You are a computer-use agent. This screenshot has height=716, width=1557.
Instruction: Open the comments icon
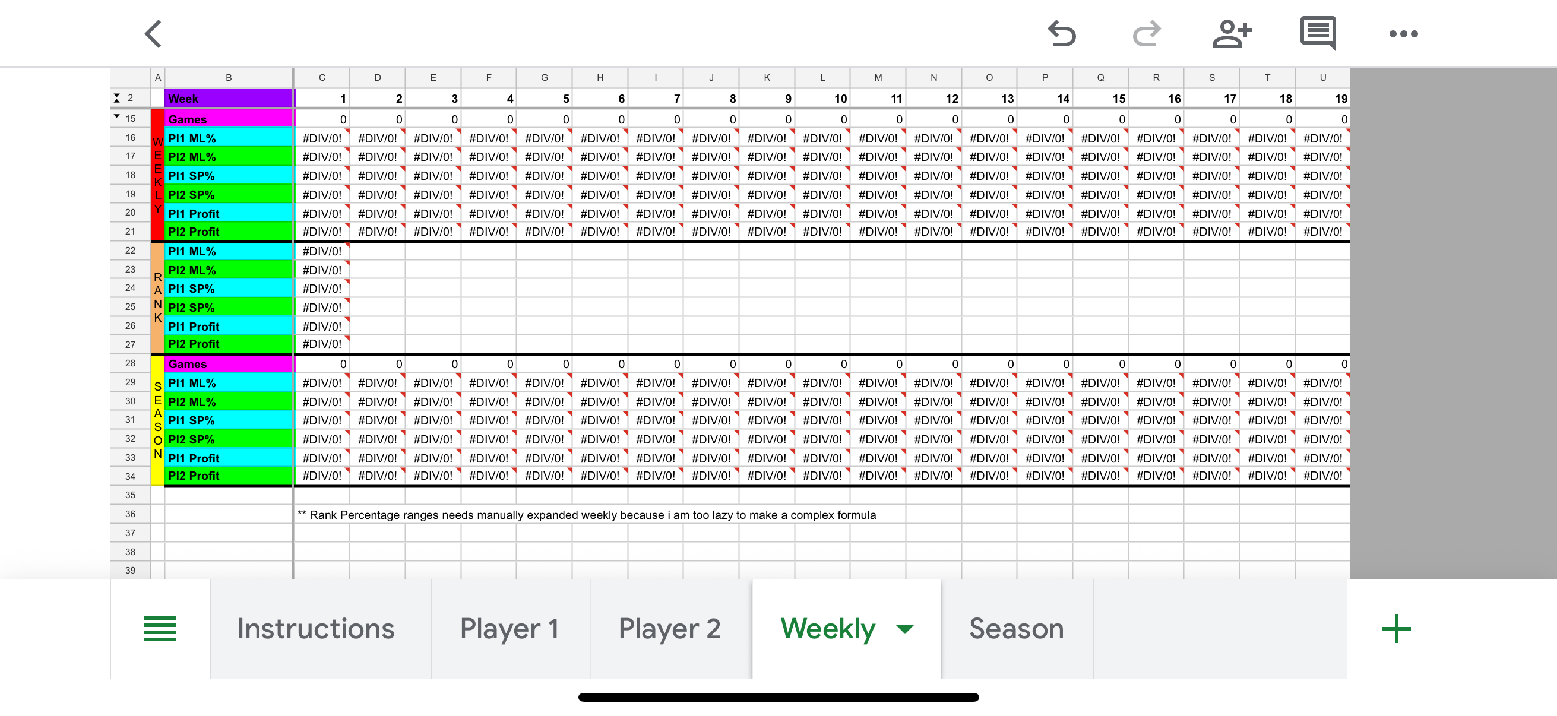tap(1318, 34)
